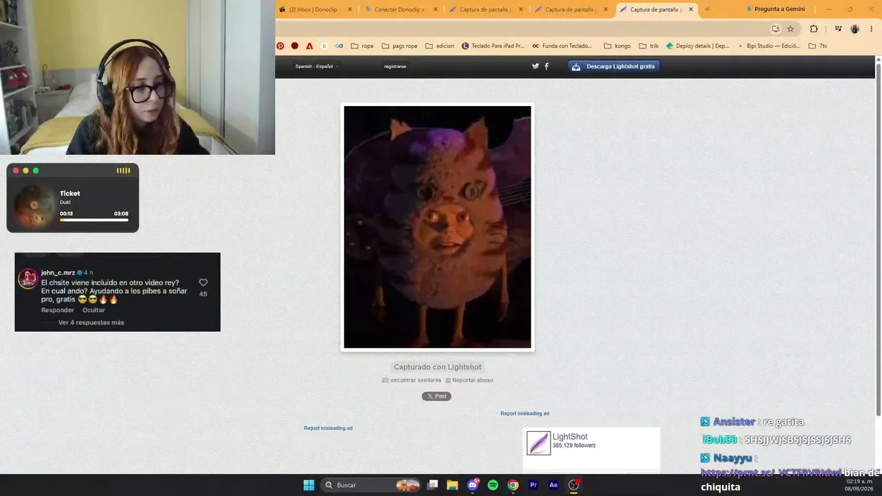Click the green dot on the music widget
This screenshot has width=882, height=496.
36,171
